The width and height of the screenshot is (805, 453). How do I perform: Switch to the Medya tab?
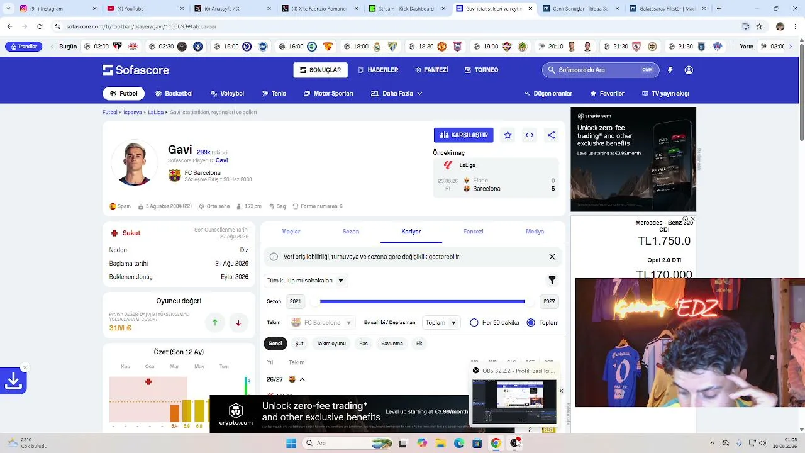coord(535,232)
